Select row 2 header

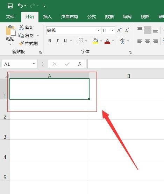(5, 109)
